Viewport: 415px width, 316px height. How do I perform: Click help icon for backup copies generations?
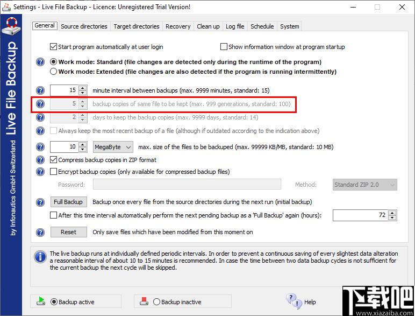tap(40, 104)
